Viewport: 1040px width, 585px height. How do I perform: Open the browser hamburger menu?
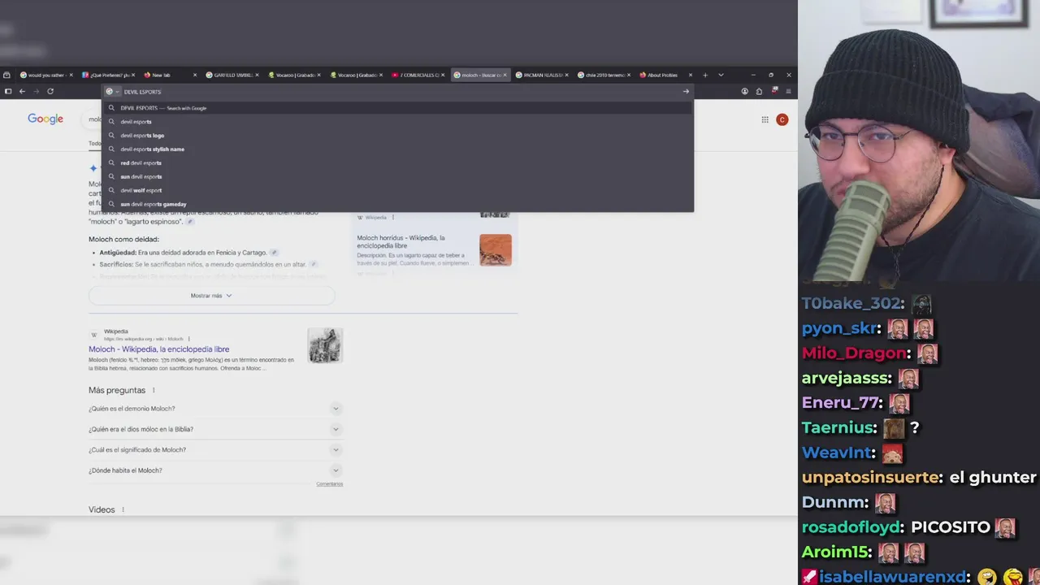pyautogui.click(x=788, y=91)
